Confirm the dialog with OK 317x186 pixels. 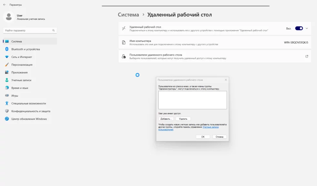coord(203,137)
